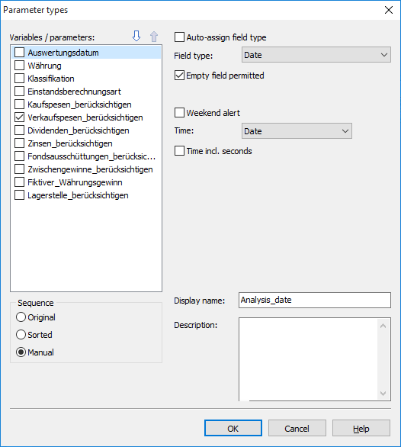
Task: Click the Cancel button
Action: tap(297, 428)
